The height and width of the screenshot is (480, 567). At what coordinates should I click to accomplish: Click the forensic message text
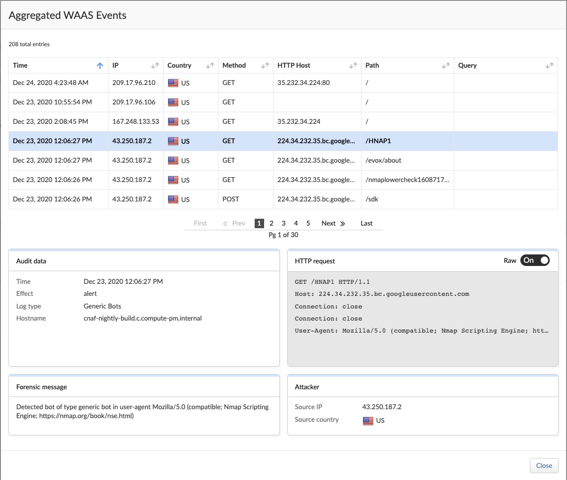143,411
